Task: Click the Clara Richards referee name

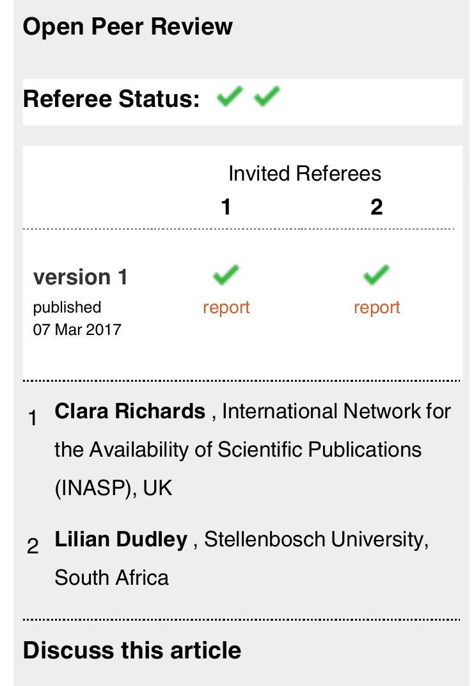Action: click(130, 411)
